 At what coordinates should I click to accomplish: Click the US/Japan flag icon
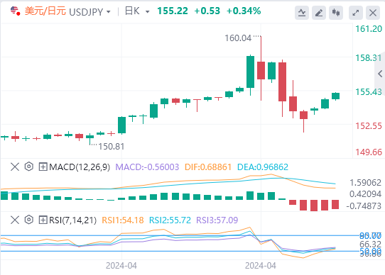(x=15, y=11)
